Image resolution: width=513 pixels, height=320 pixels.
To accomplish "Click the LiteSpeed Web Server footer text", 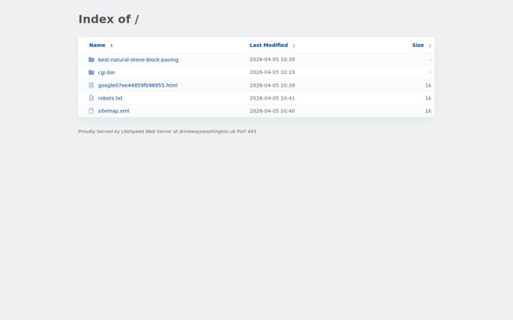I will [167, 132].
